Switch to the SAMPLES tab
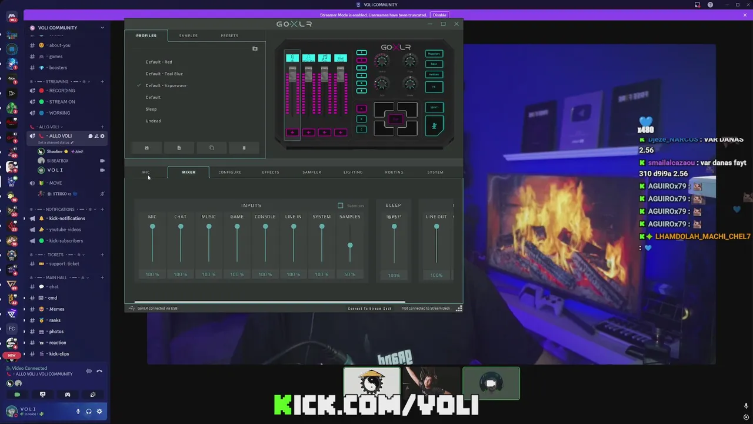 point(188,35)
